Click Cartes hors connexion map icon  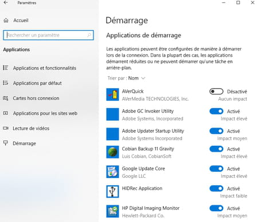click(x=6, y=98)
